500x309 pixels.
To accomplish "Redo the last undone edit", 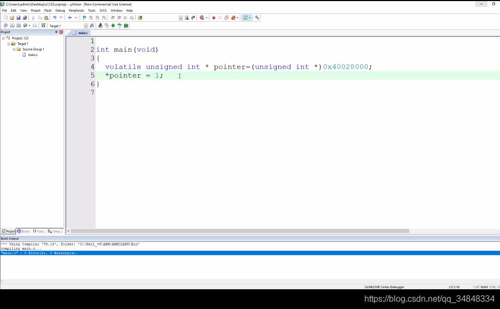I will (61, 18).
